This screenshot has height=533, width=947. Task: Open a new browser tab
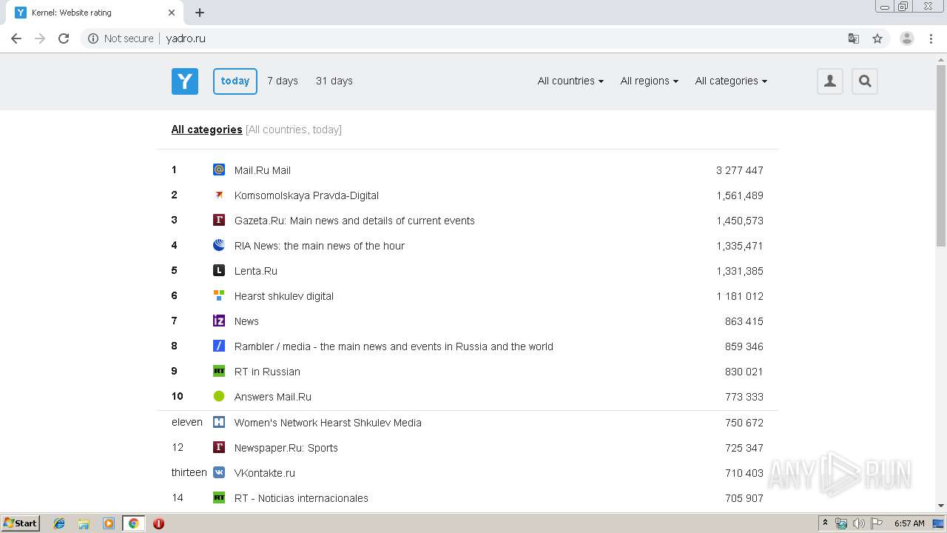pyautogui.click(x=200, y=13)
